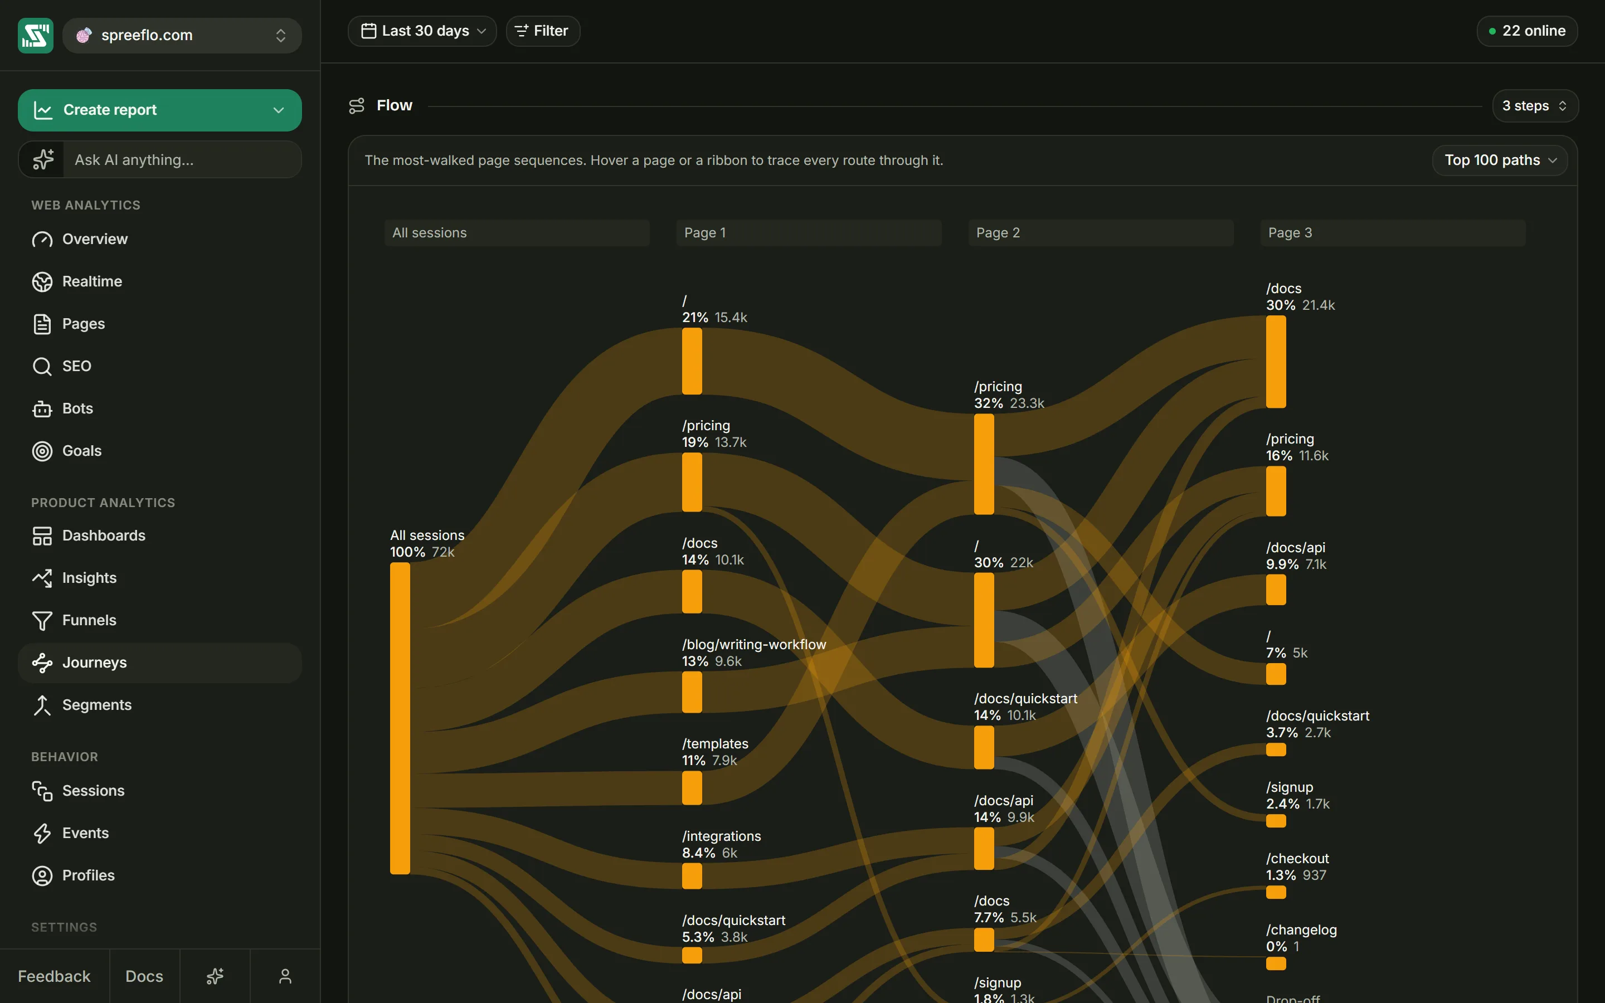Screen dimensions: 1605x1003
Task: Open the Docs link in bottom bar
Action: pos(144,976)
